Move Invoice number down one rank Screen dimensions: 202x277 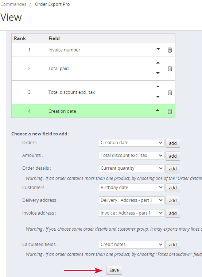point(158,49)
